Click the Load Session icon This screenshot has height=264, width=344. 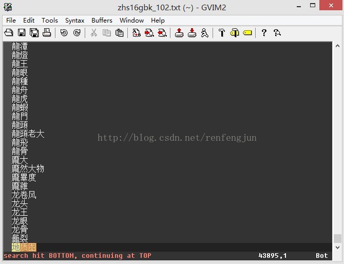(x=179, y=33)
